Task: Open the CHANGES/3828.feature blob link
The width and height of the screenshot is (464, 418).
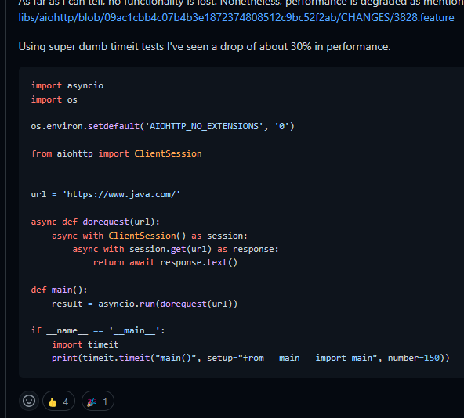Action: [236, 18]
